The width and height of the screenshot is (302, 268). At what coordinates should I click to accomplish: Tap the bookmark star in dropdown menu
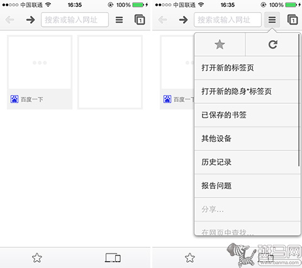click(x=220, y=45)
